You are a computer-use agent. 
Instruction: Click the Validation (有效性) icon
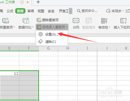coord(104,21)
